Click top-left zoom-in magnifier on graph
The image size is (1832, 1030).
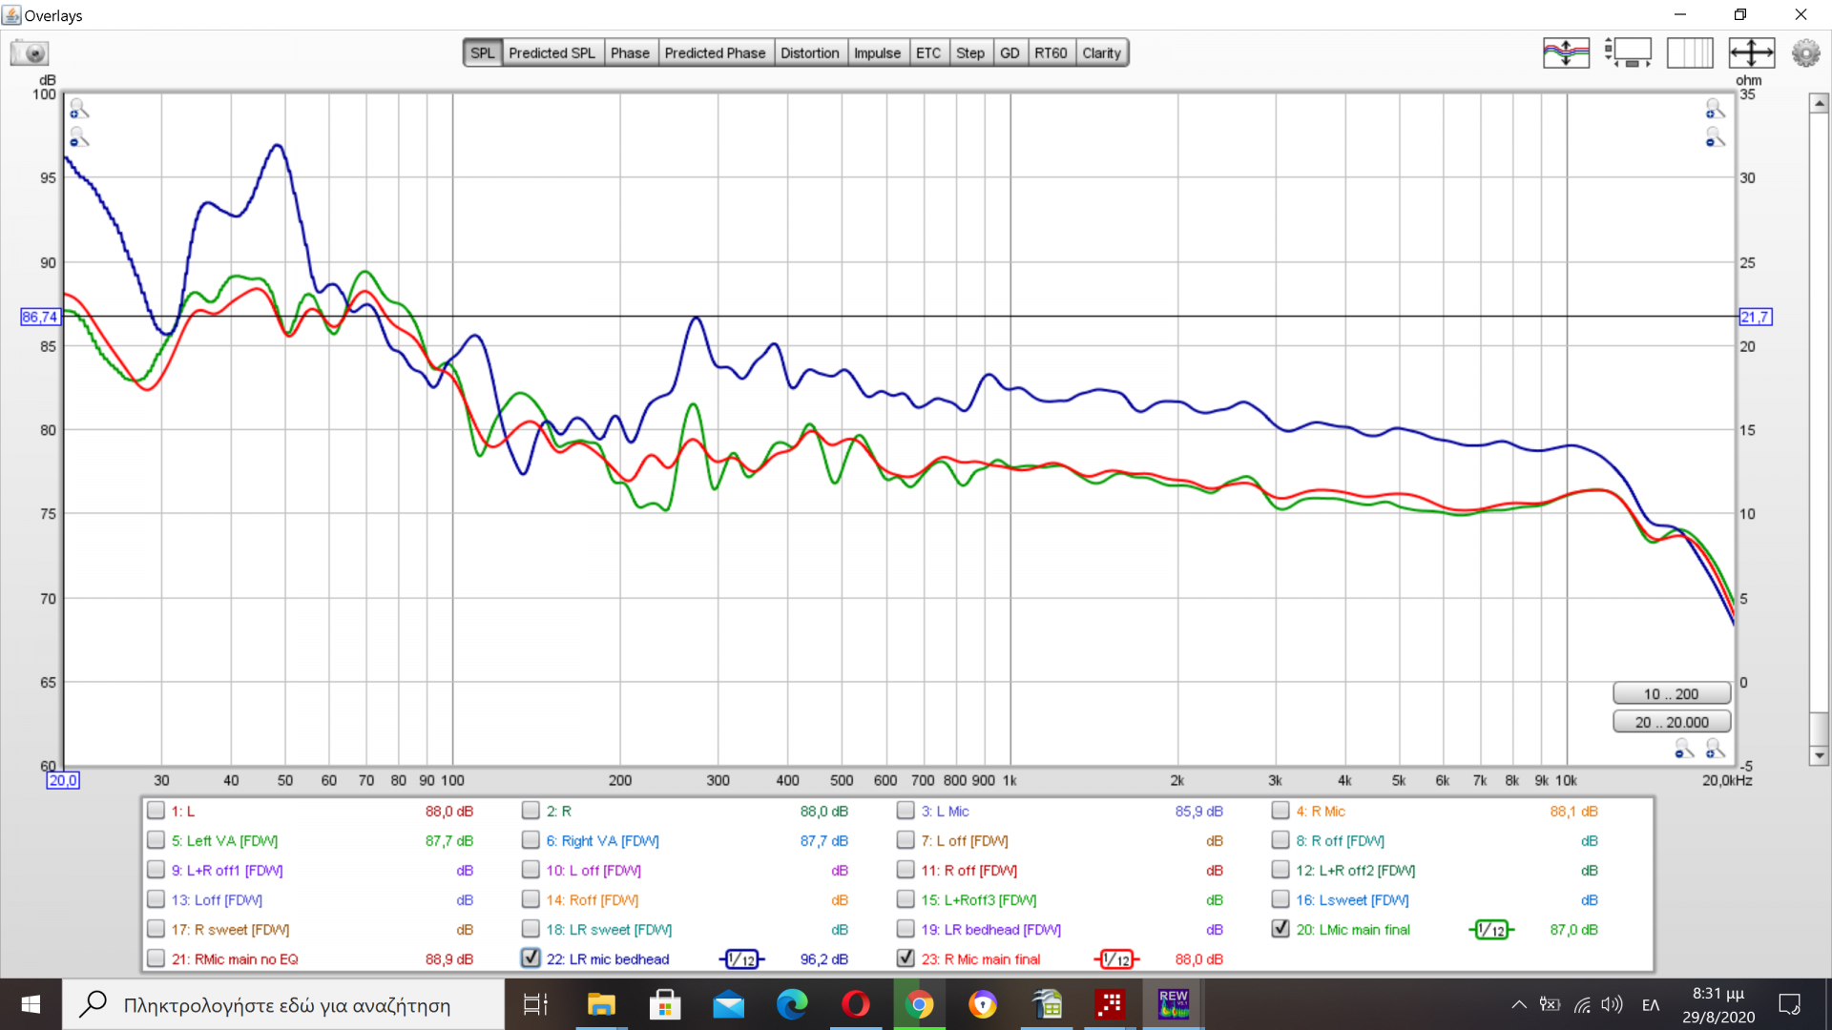click(79, 109)
